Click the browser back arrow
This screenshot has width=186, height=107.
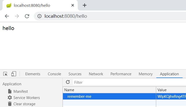pyautogui.click(x=7, y=16)
